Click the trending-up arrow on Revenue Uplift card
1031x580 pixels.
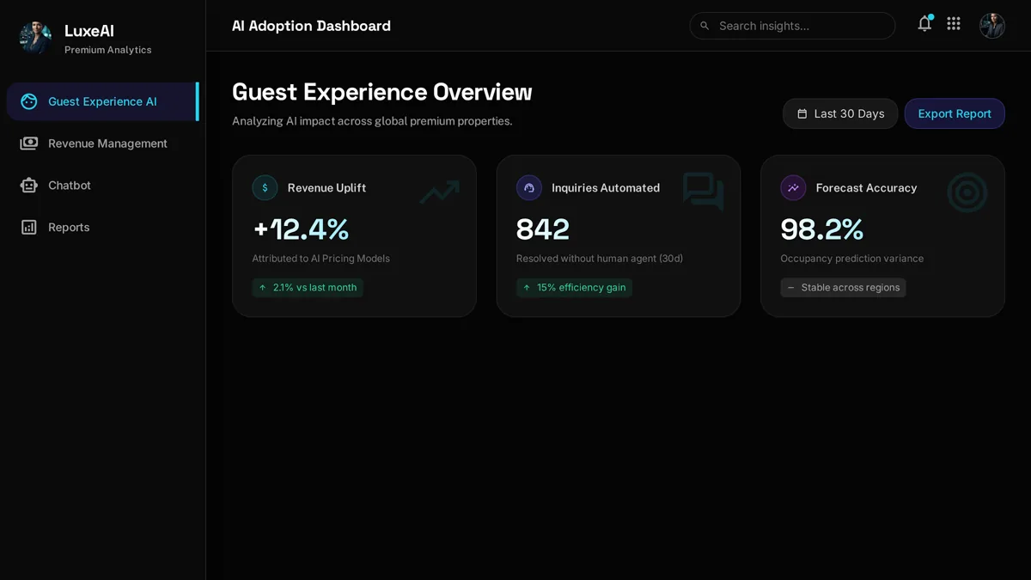[439, 192]
